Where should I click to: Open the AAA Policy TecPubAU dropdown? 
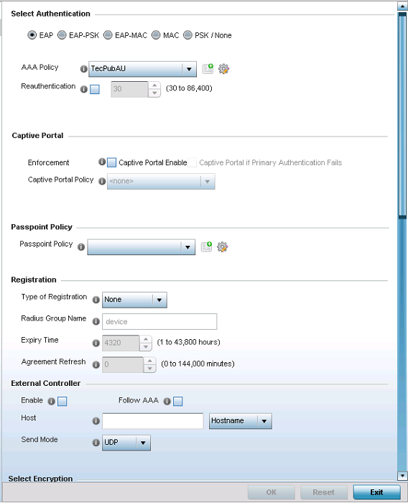tap(142, 69)
